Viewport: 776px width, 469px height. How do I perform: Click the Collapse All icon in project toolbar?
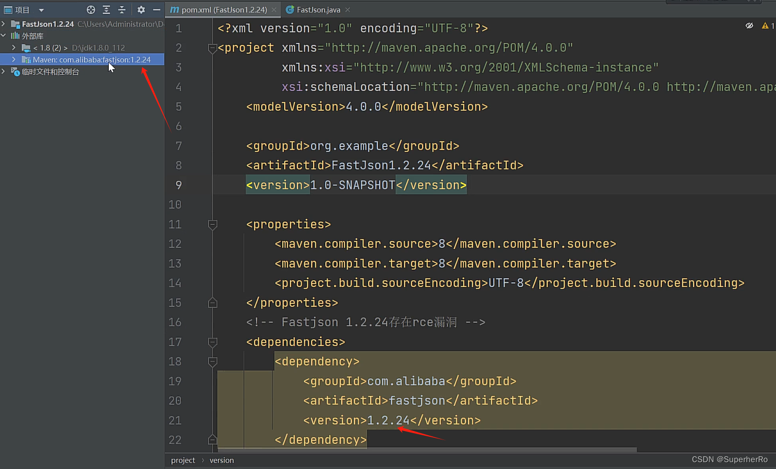click(x=121, y=10)
